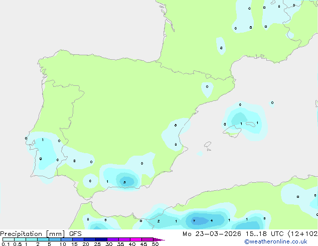
Task: Click the legend label '0.5'
Action: click(17, 244)
